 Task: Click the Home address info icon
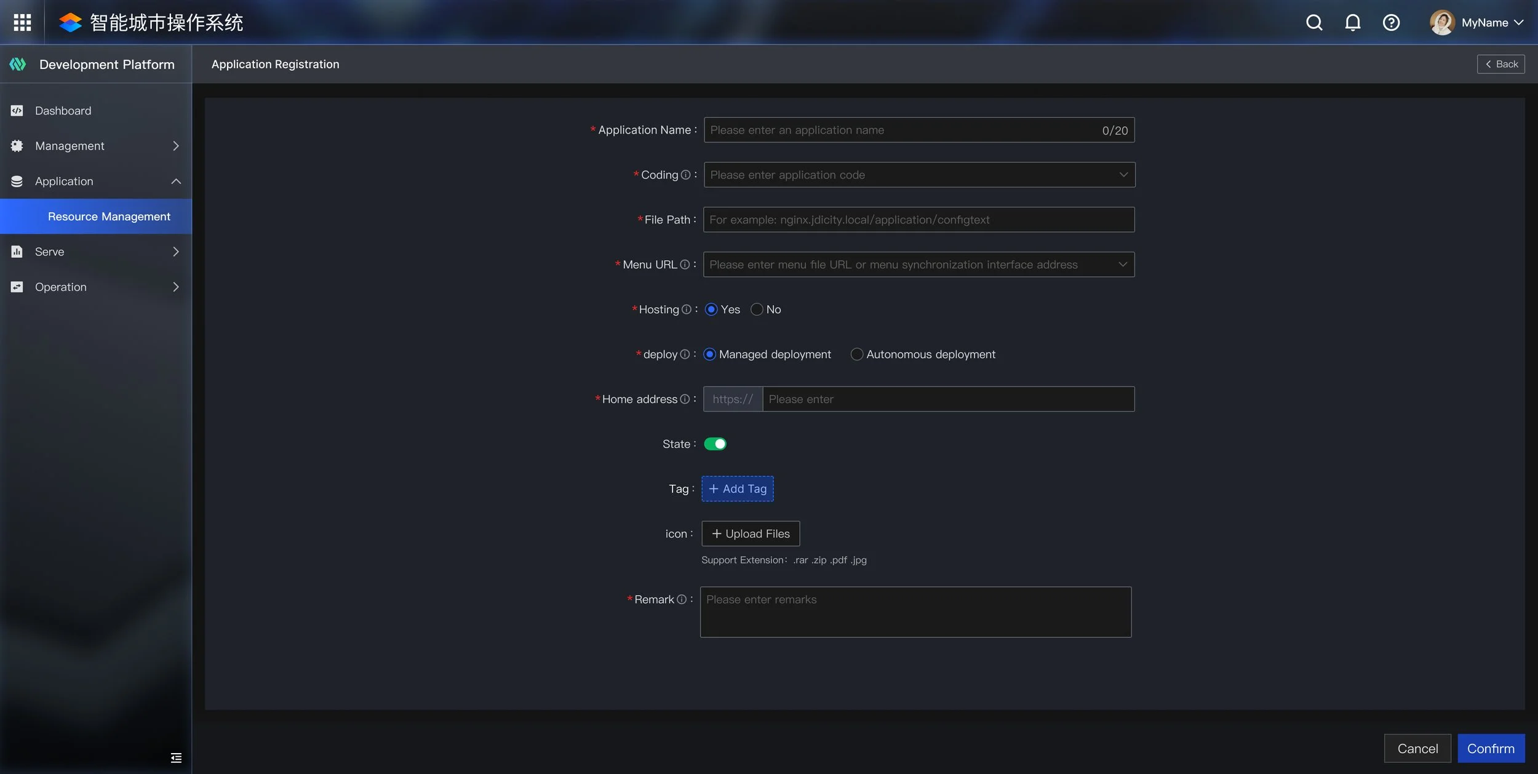pos(685,399)
